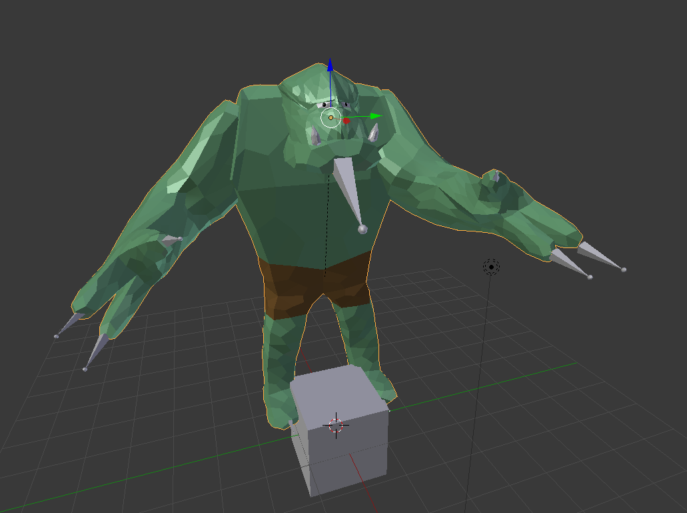Select the tusk below the green arrow
Screen dimensions: 687x513
tap(373, 131)
